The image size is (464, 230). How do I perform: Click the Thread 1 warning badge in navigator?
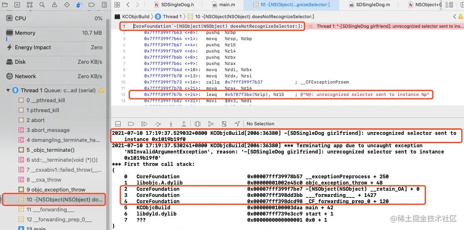[101, 90]
